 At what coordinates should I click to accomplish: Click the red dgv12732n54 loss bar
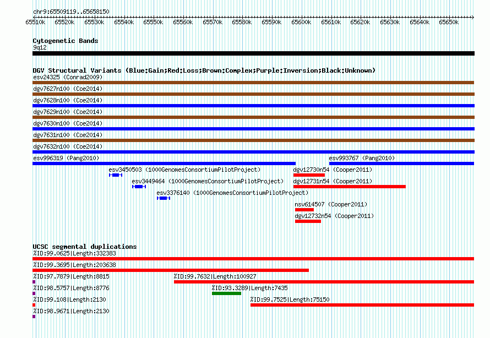point(308,221)
